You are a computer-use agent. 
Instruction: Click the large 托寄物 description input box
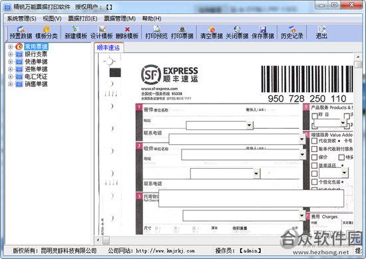(251, 198)
